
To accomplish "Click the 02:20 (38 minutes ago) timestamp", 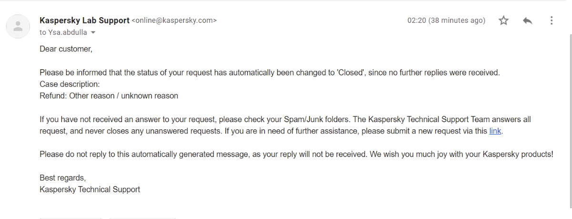I will (446, 21).
